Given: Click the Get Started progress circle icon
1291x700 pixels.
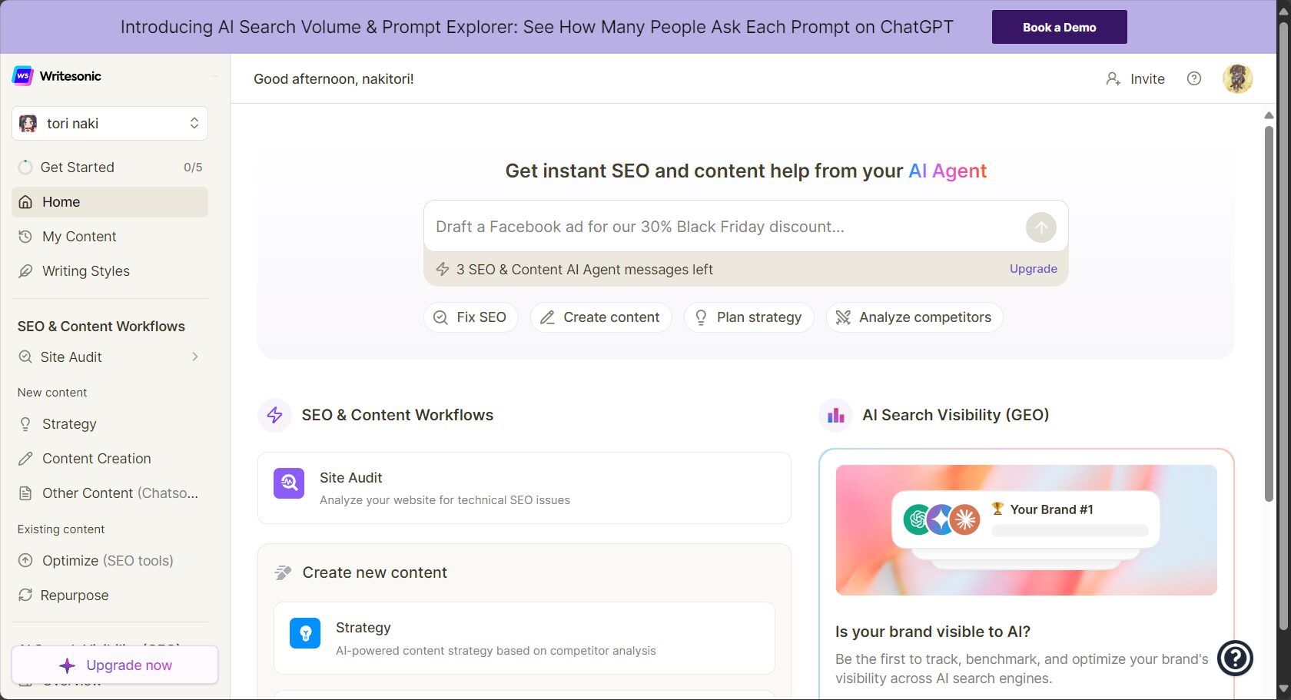Looking at the screenshot, I should (x=25, y=168).
